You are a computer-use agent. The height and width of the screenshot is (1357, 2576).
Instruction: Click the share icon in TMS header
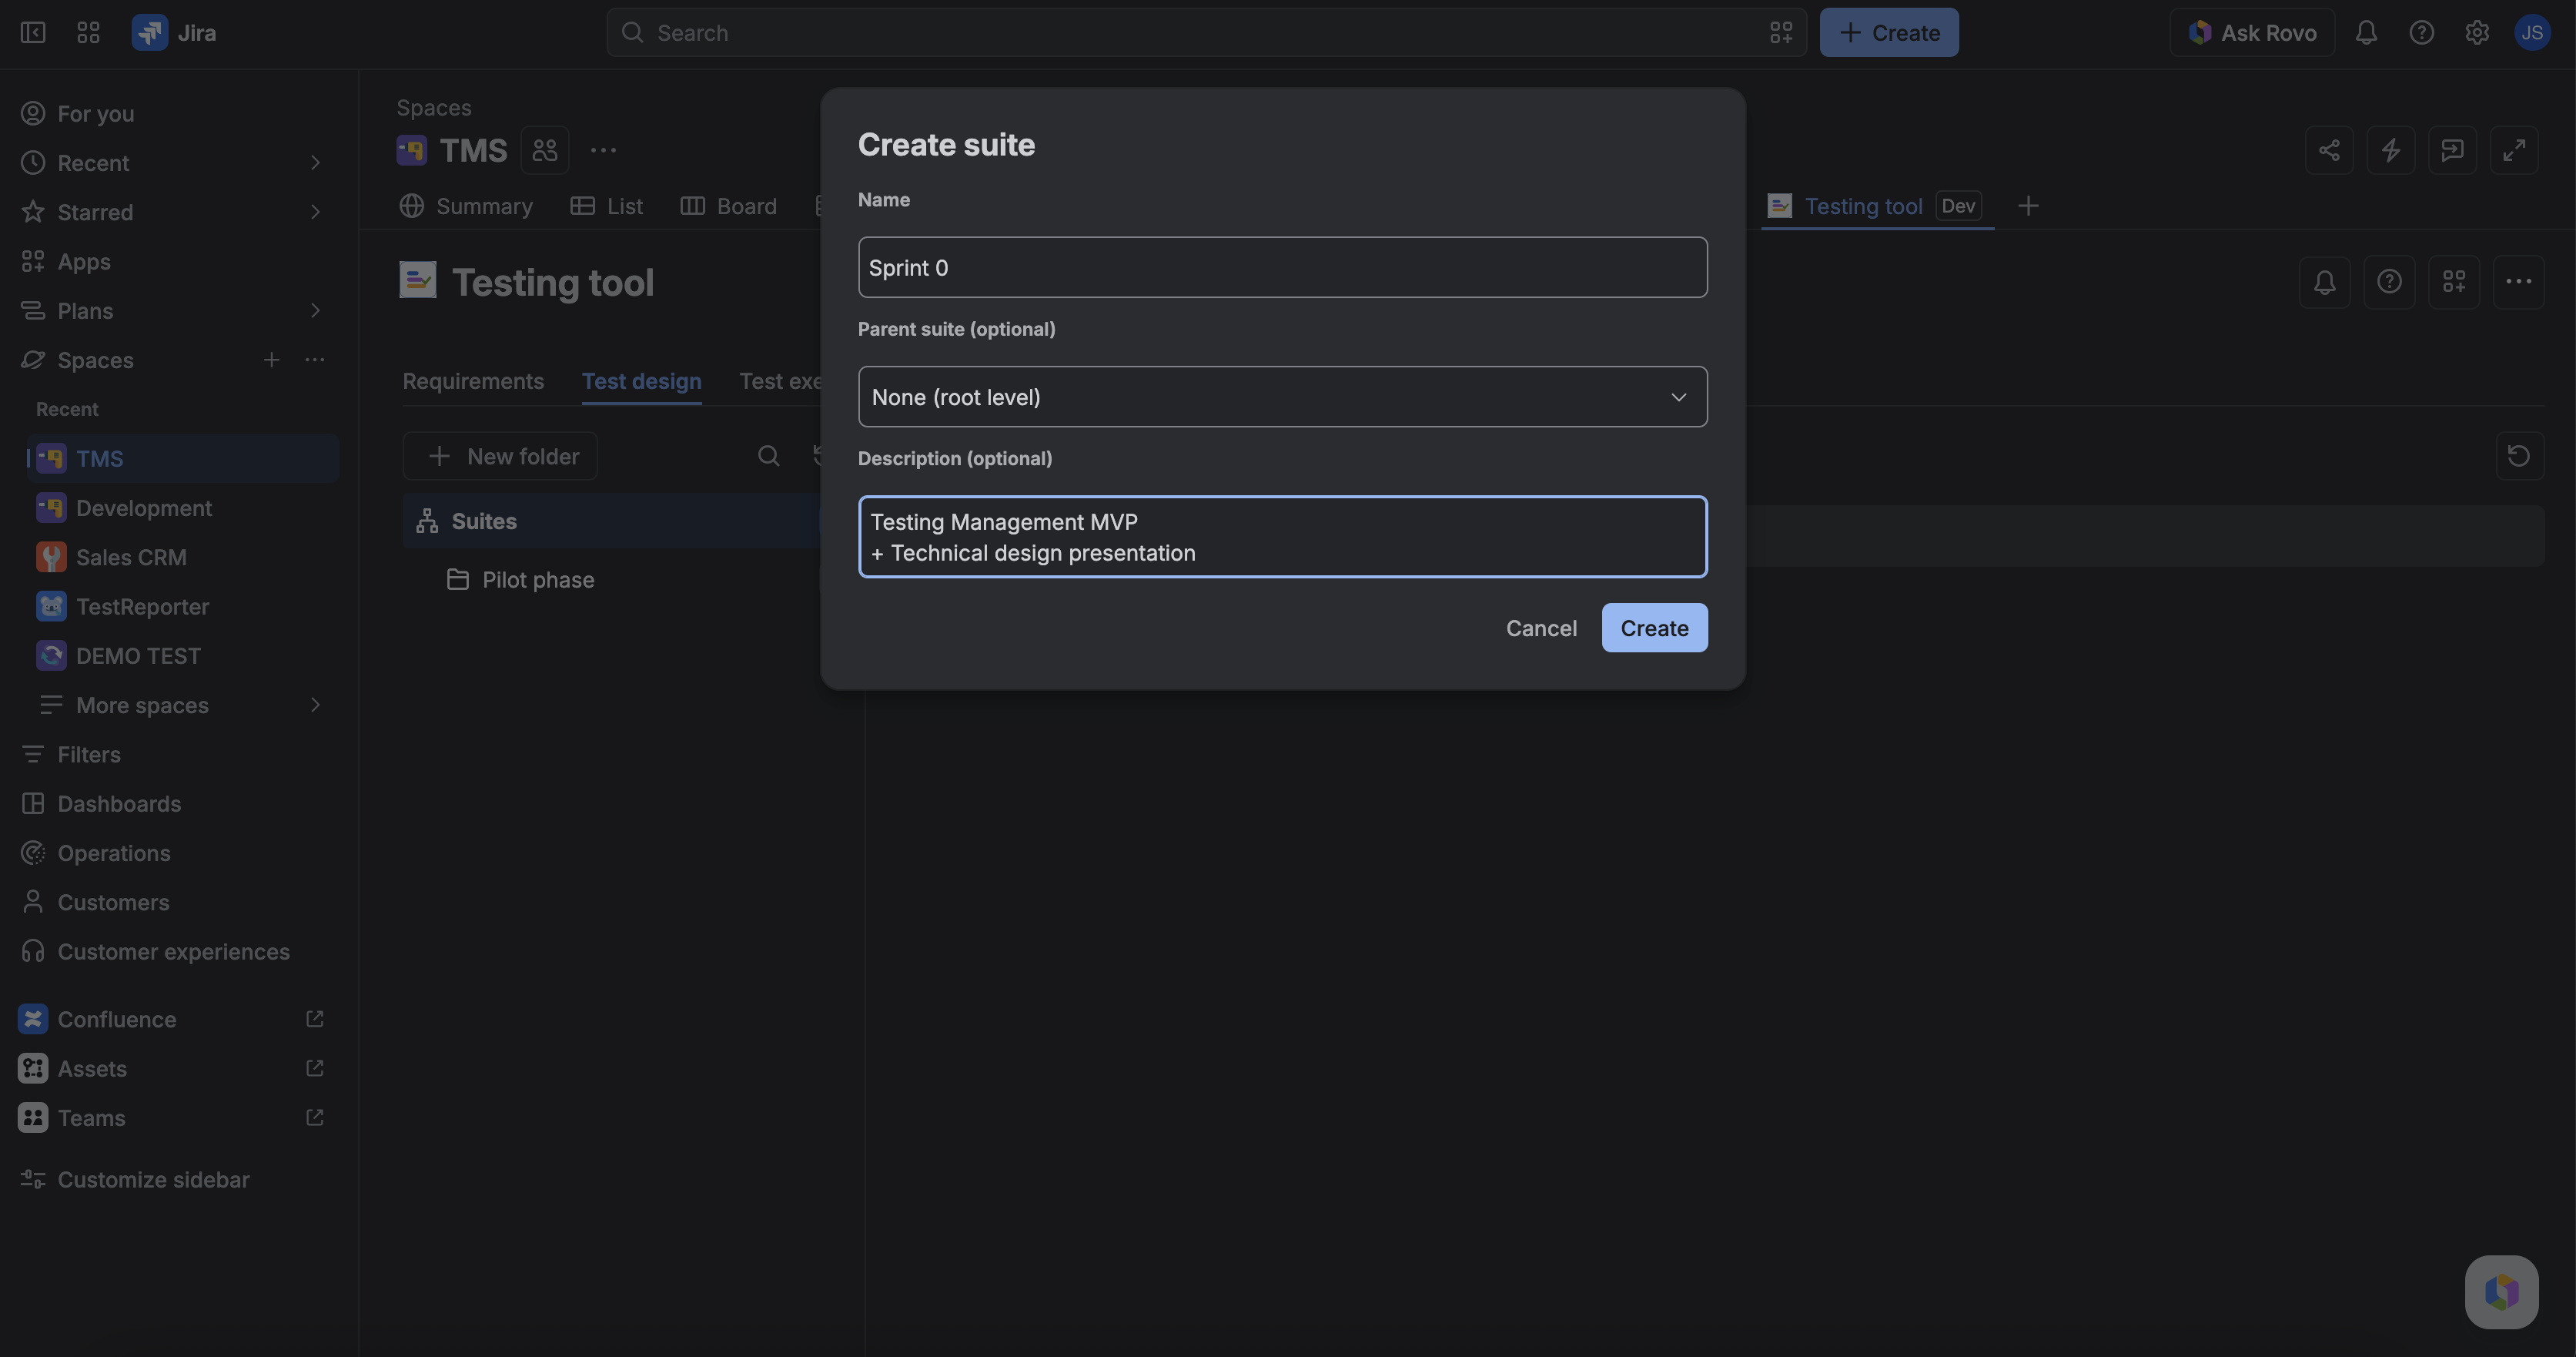(x=2329, y=150)
